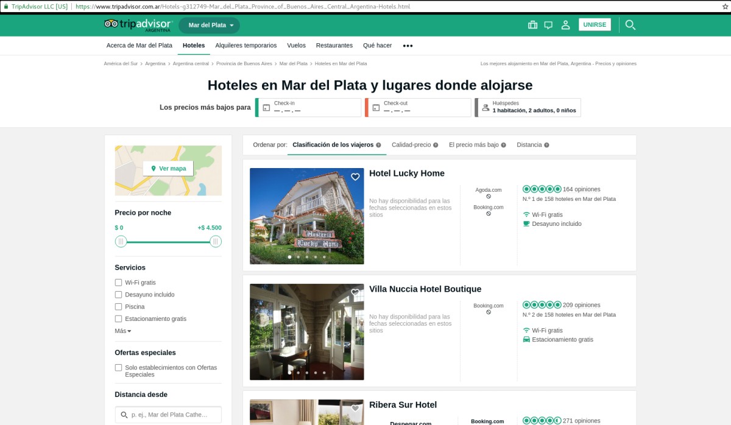Enable the Wi-Fi gratis filter
The image size is (731, 425).
118,282
